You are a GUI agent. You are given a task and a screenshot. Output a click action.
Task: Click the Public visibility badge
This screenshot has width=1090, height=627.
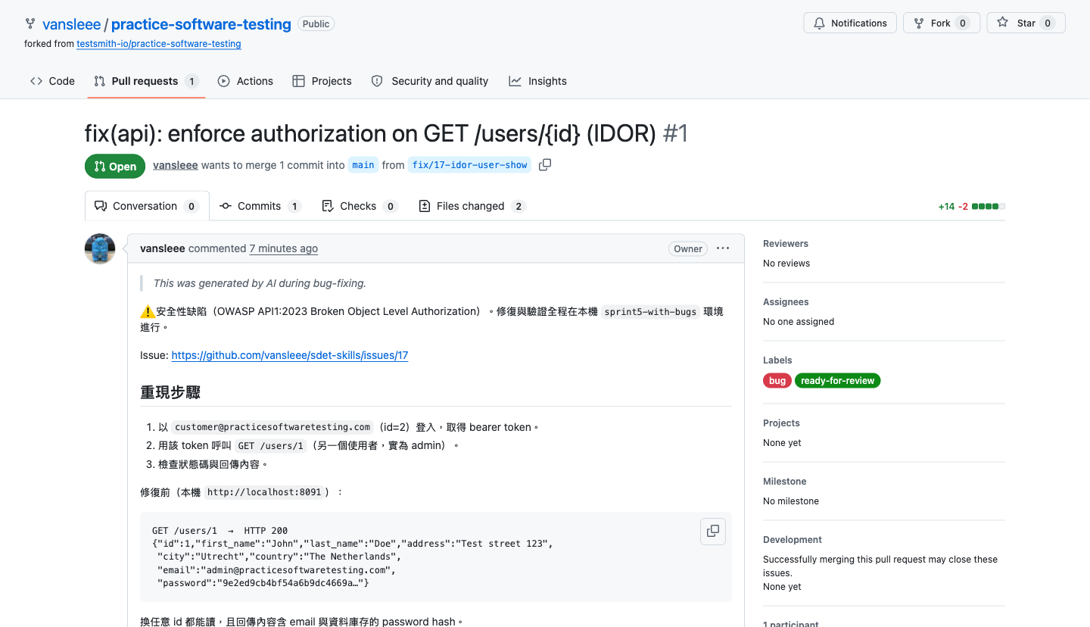[316, 23]
